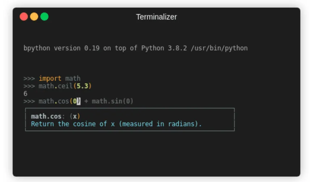Maximize the window using the green button
Screen dimensions: 313x182
click(45, 17)
